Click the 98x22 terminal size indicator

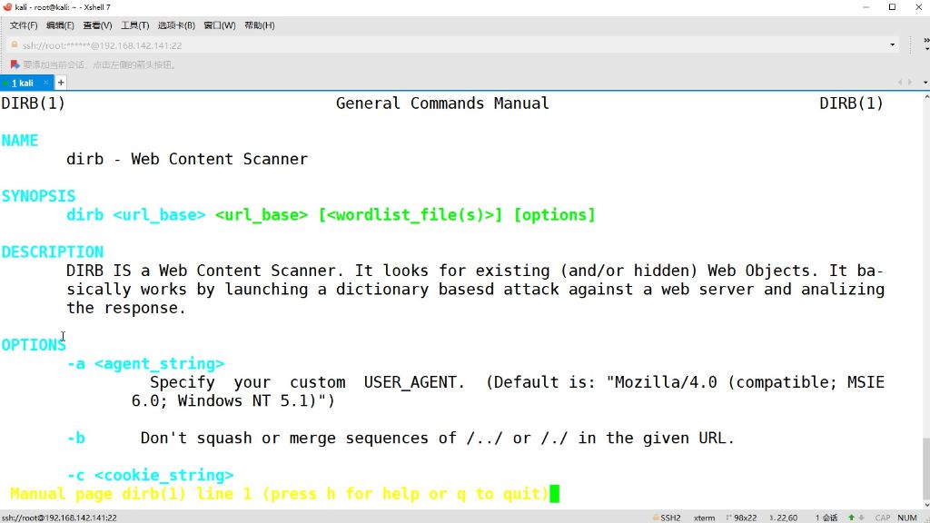click(741, 518)
